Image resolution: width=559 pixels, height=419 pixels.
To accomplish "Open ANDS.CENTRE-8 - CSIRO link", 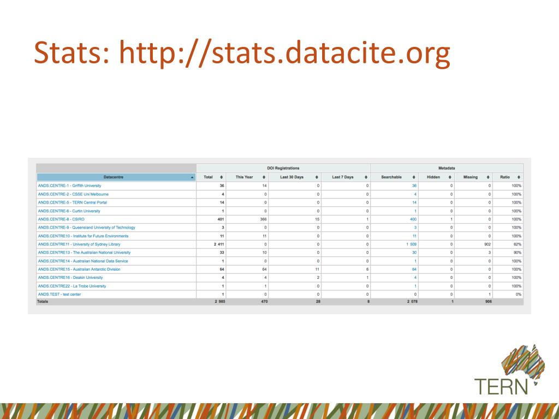I will tap(61, 219).
